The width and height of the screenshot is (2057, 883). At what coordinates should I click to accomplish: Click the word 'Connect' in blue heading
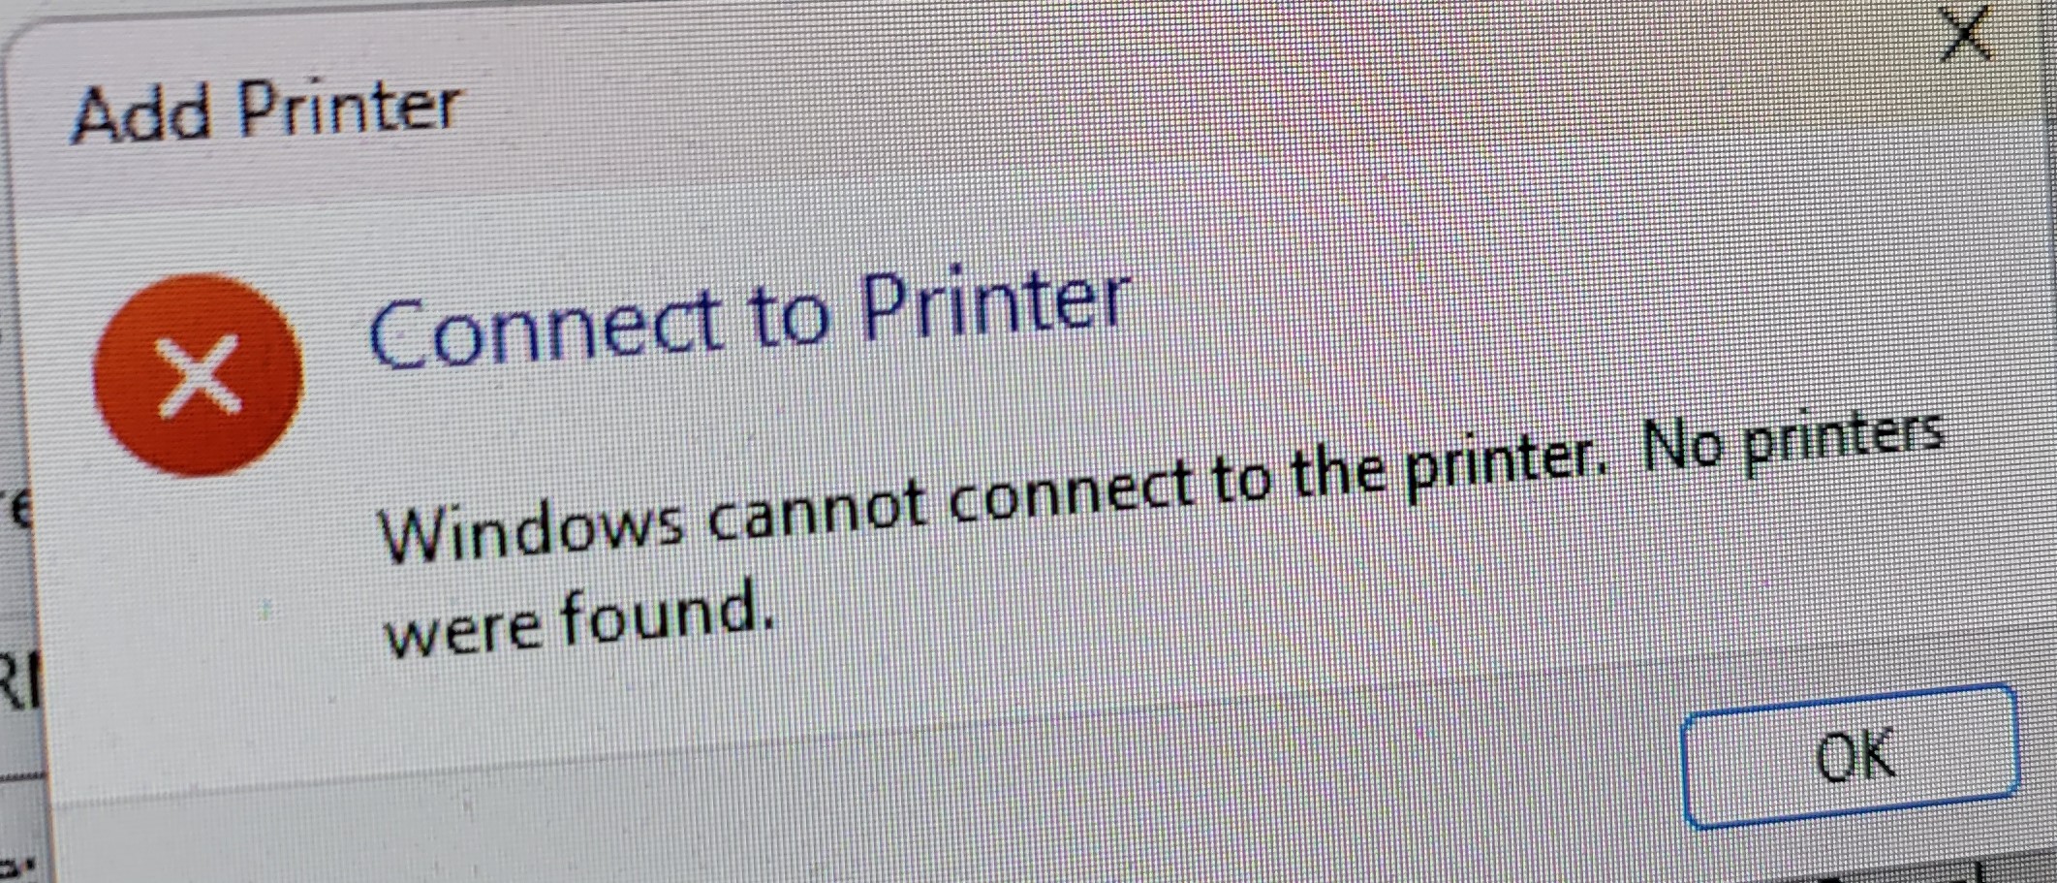click(545, 330)
